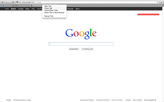Select Search in the Google bar

click(x=13, y=9)
